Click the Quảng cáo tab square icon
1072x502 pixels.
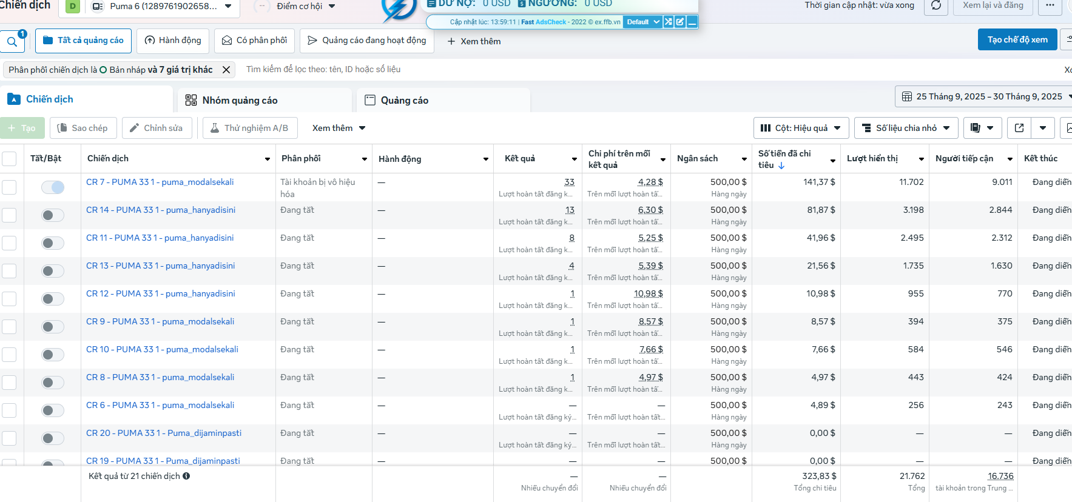point(370,100)
